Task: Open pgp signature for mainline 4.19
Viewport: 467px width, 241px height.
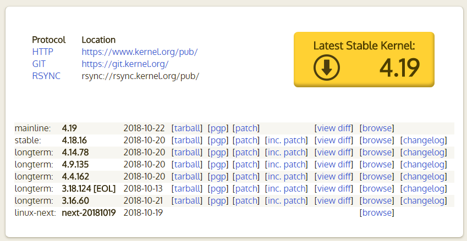Action: (x=218, y=128)
